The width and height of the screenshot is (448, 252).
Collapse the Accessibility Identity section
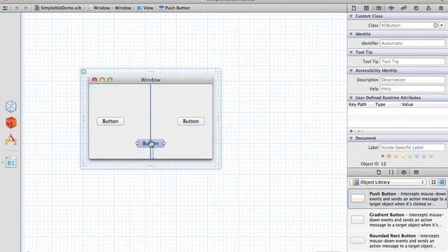(351, 71)
